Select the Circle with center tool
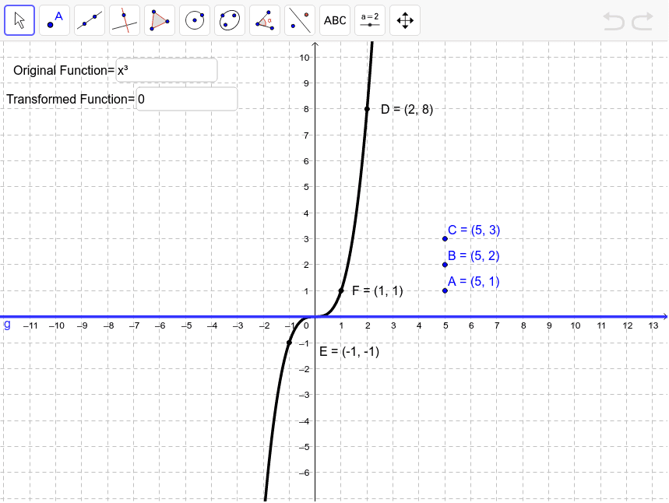The width and height of the screenshot is (669, 503). point(195,20)
